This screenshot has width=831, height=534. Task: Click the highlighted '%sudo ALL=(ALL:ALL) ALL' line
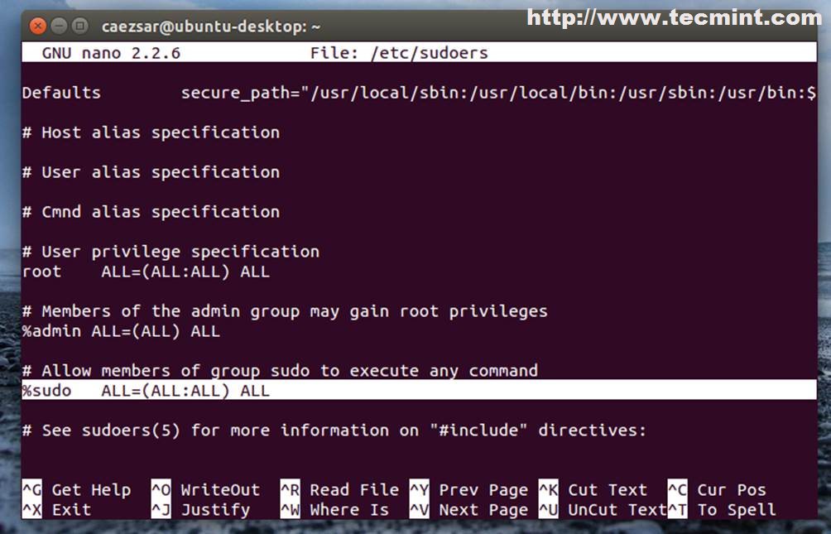coord(419,391)
